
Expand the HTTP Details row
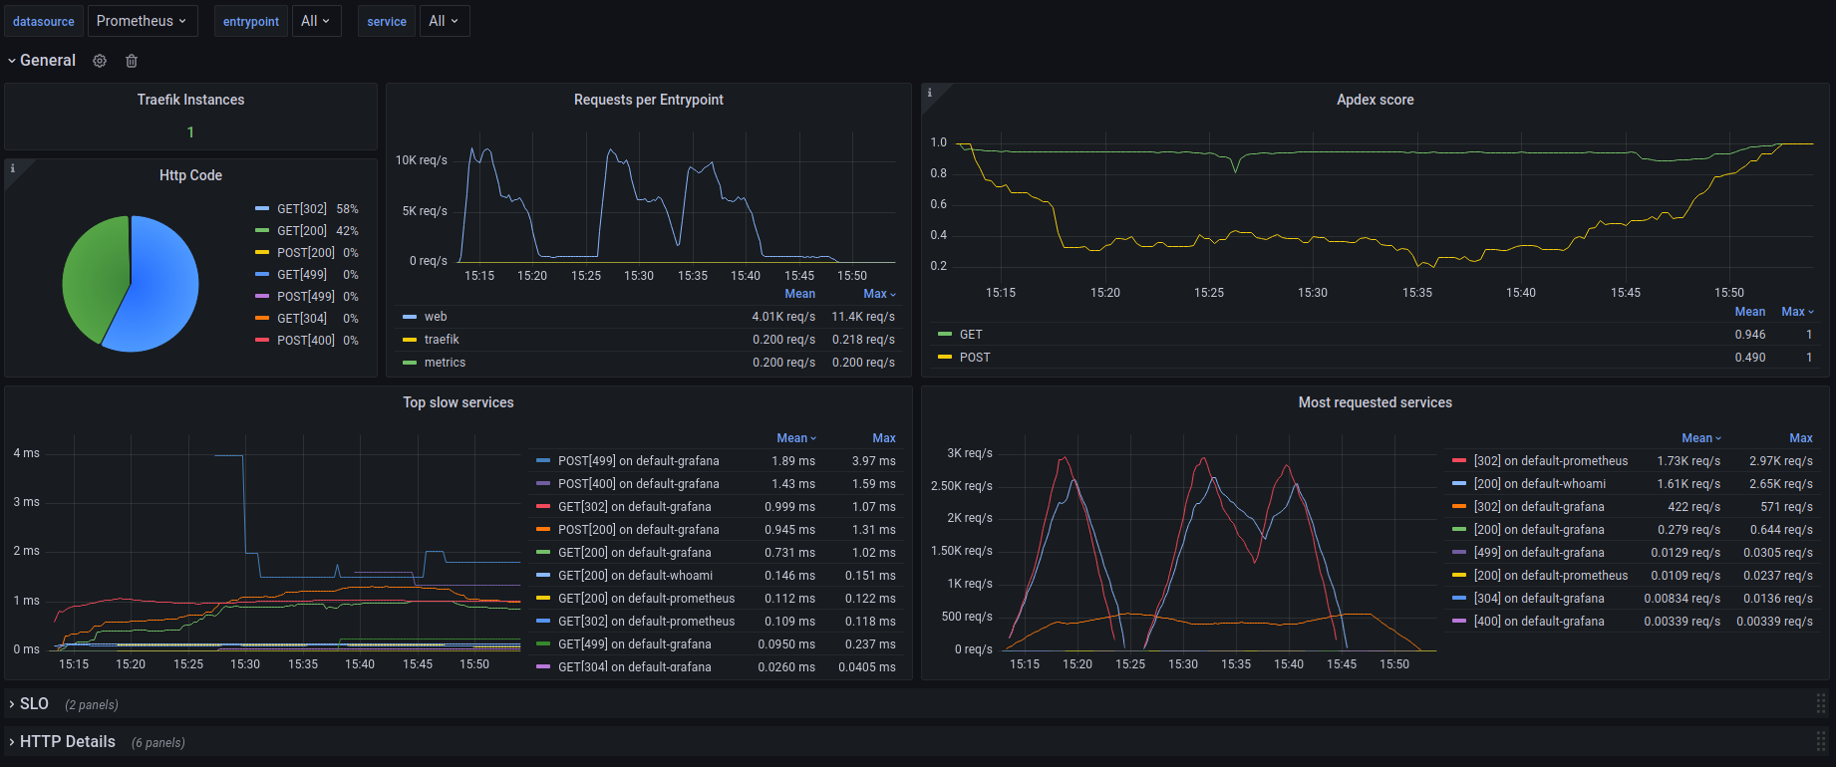pyautogui.click(x=67, y=742)
